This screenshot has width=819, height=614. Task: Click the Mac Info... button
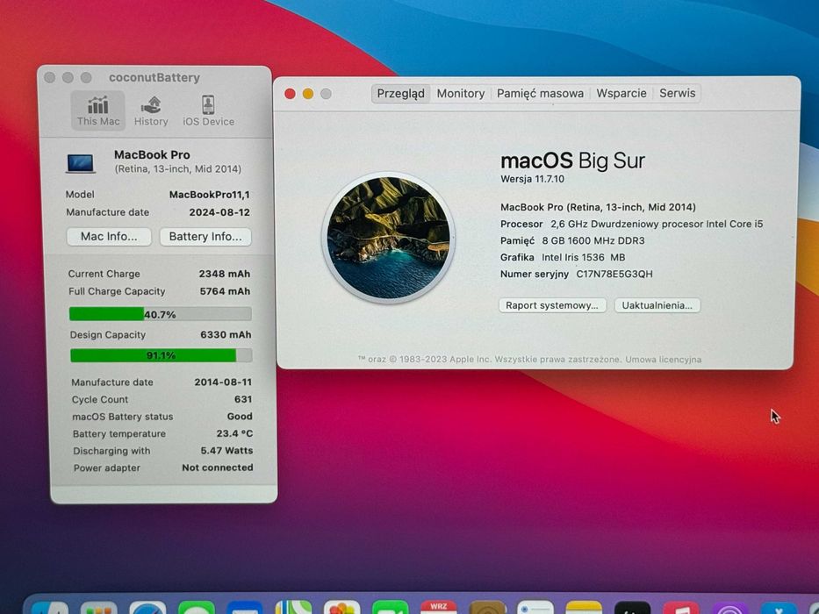tap(109, 237)
